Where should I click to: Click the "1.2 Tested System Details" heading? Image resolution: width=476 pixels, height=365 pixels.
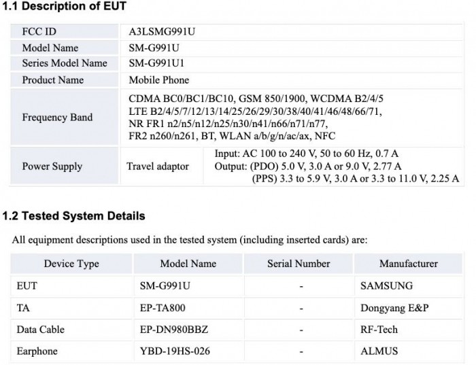73,217
